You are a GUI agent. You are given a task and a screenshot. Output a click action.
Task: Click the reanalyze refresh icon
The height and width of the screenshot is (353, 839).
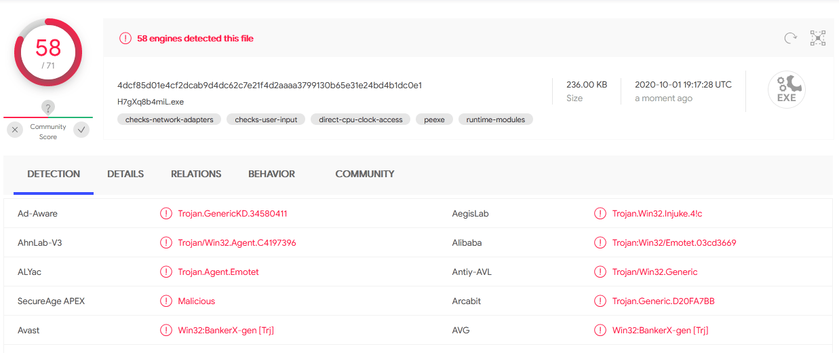[x=790, y=39]
